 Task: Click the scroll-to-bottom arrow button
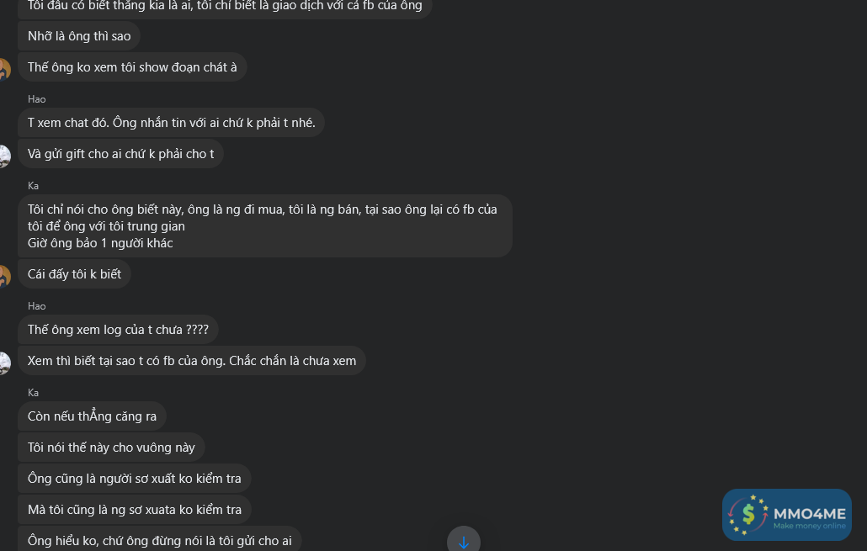coord(464,541)
